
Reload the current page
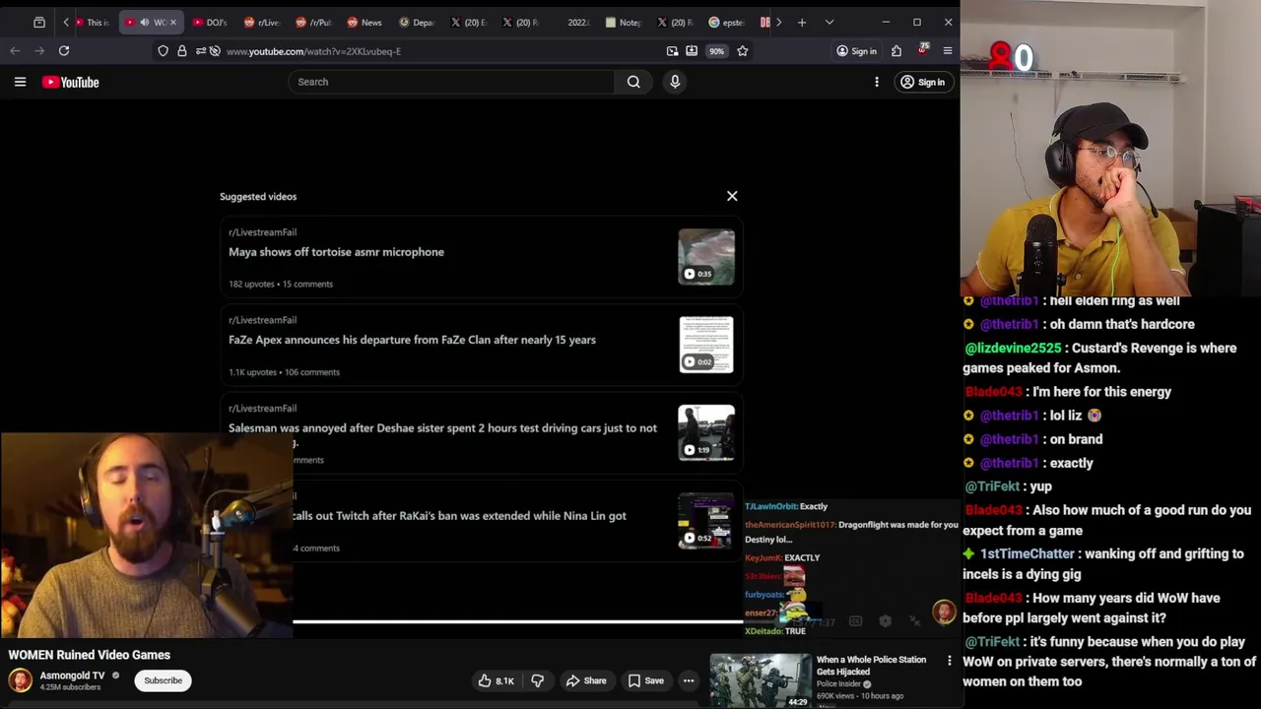64,50
